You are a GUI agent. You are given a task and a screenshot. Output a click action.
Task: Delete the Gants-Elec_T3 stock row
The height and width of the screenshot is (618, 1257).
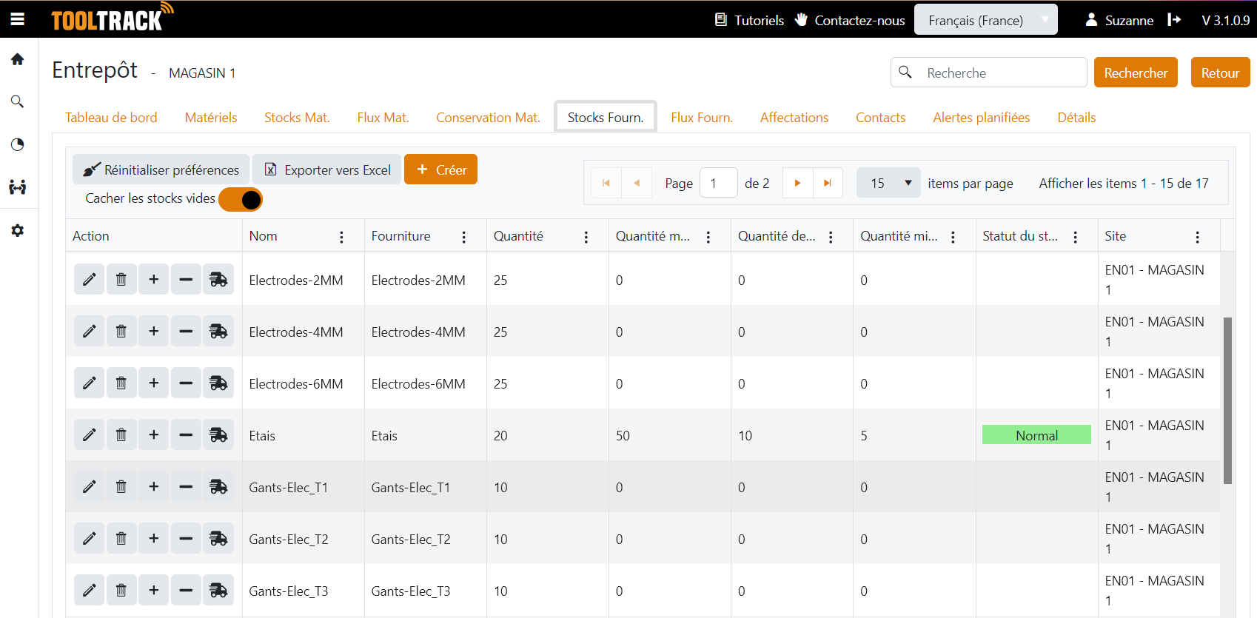[x=121, y=591]
